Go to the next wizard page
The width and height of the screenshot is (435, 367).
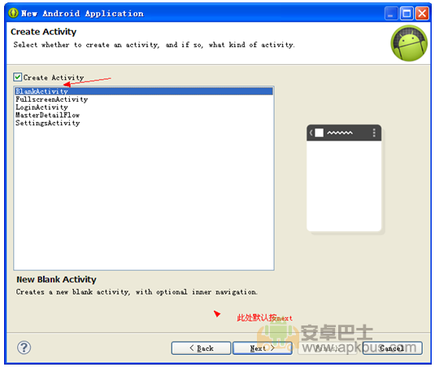pos(262,347)
